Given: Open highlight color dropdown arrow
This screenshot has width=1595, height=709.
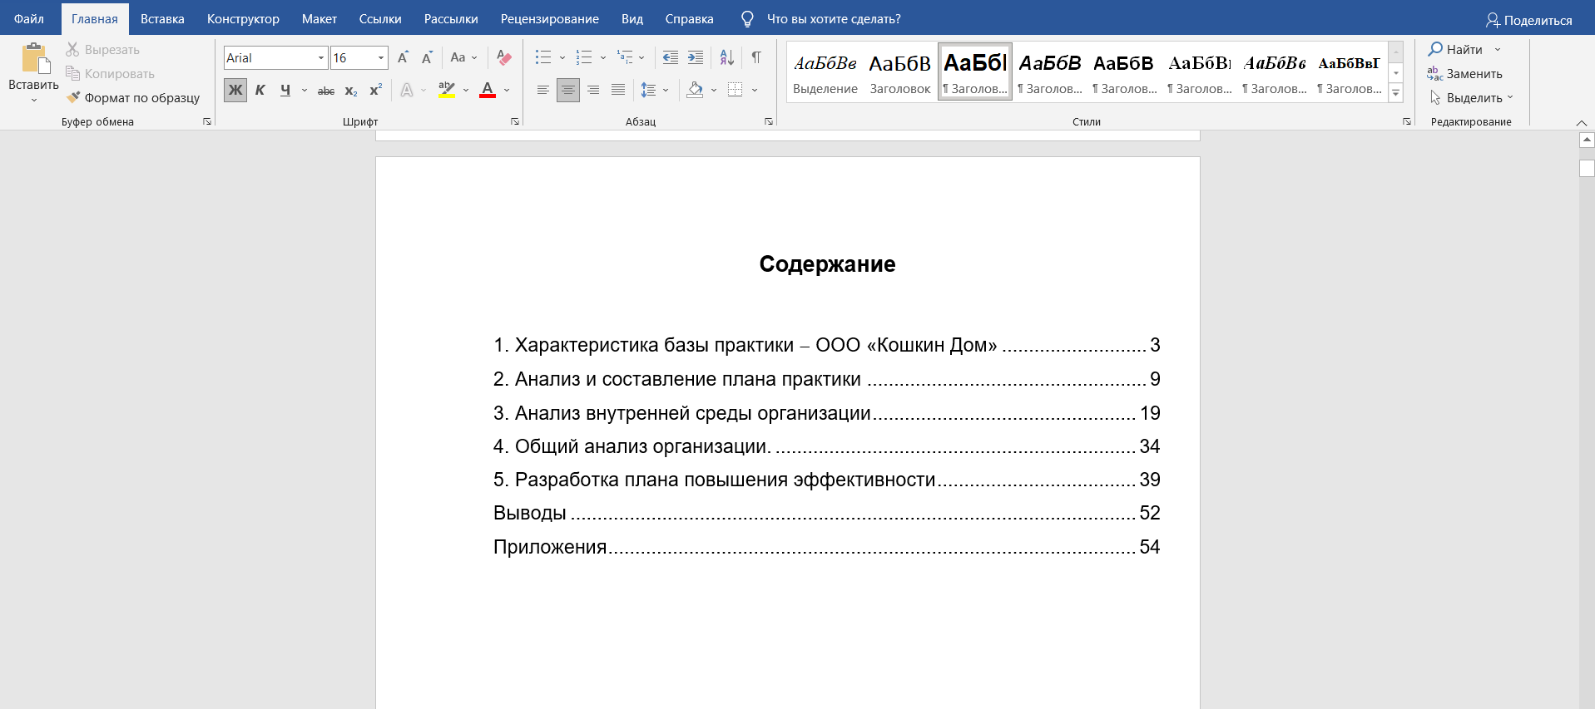Looking at the screenshot, I should coord(466,90).
